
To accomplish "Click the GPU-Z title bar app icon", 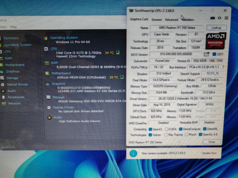I will click(x=131, y=11).
